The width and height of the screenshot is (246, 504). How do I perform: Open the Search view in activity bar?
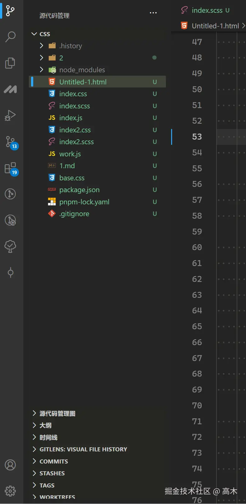[10, 37]
